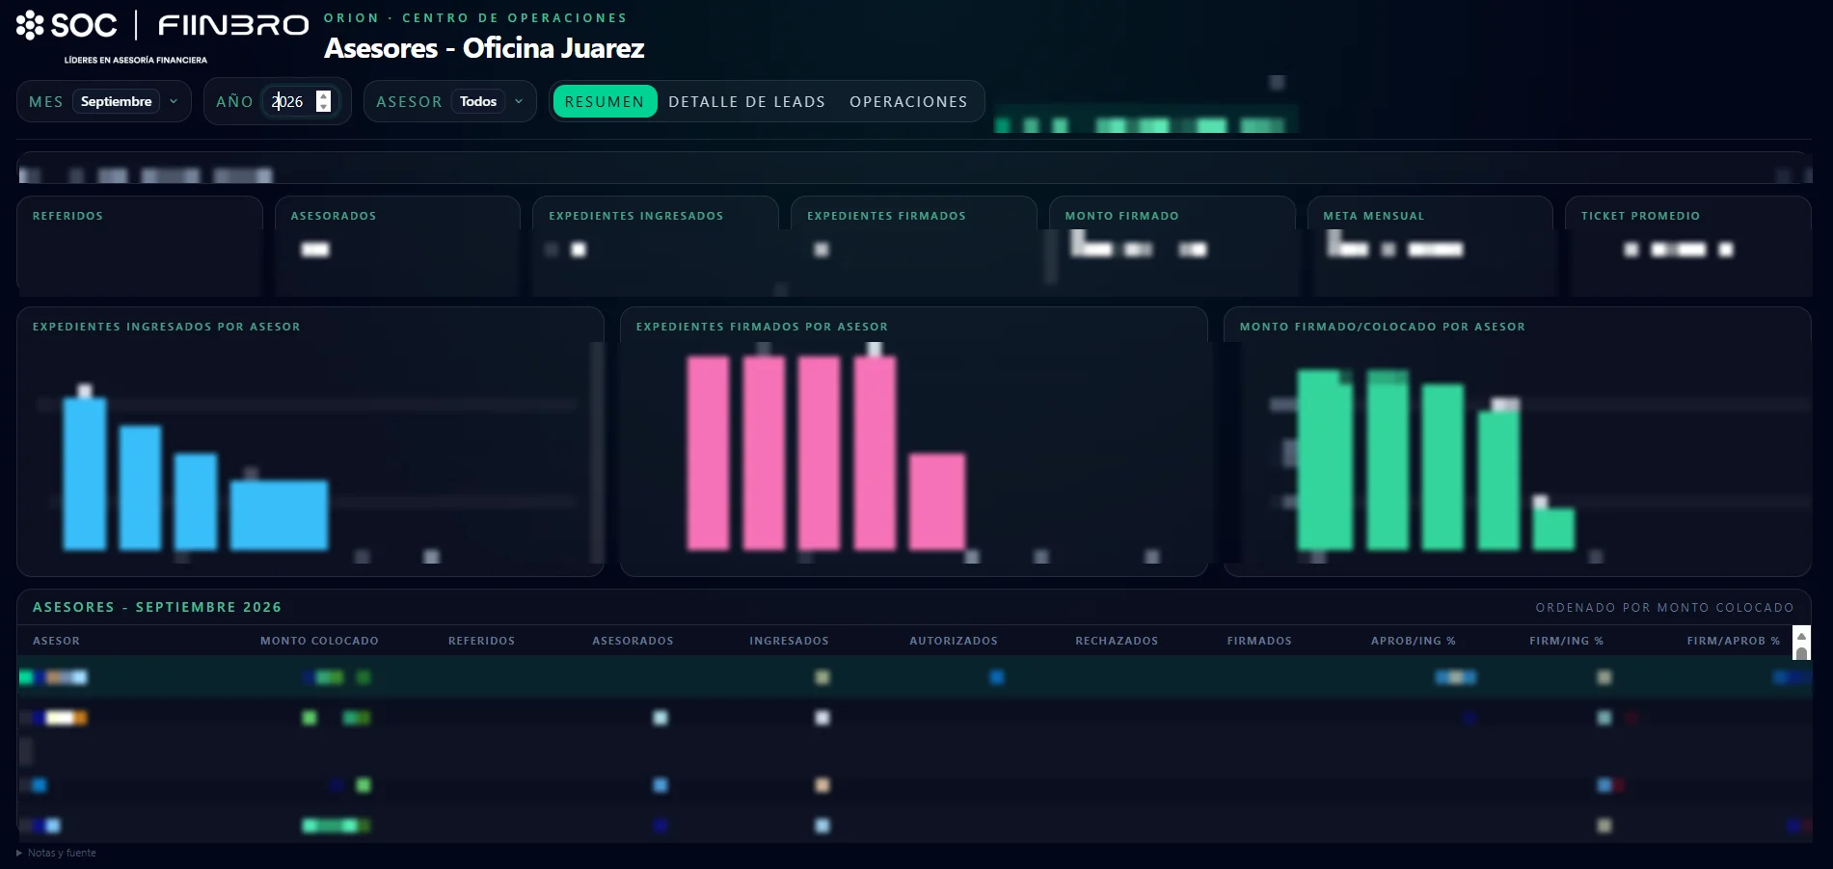Click the Asesores - Oficina Juarez title
1833x869 pixels.
pyautogui.click(x=484, y=48)
